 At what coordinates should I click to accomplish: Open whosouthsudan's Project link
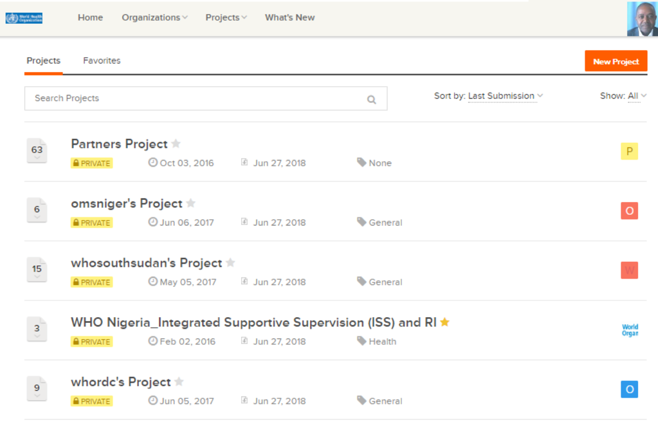[x=147, y=262]
